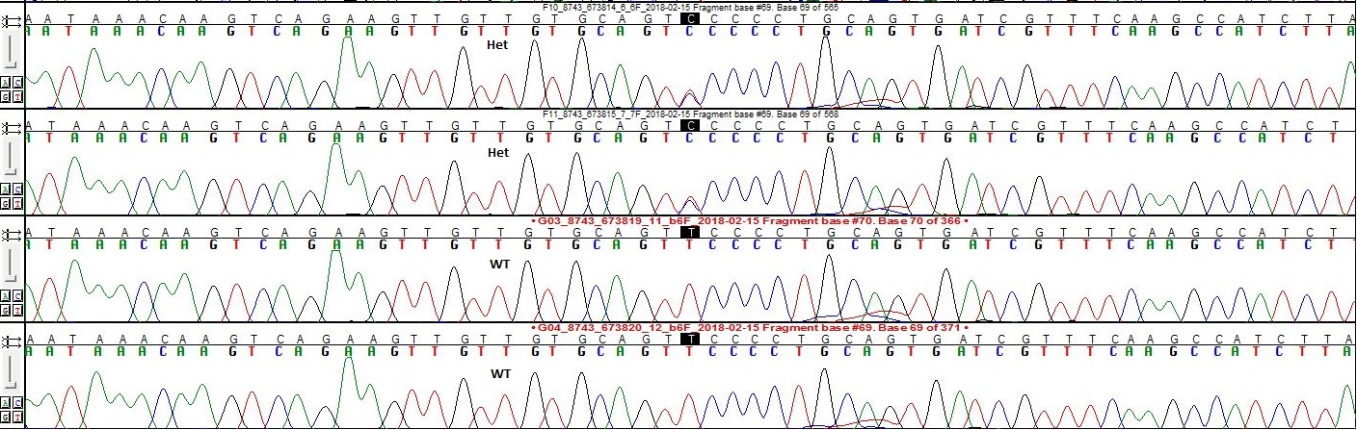
Task: Toggle the green A channel button in trace F10
Action: click(7, 84)
